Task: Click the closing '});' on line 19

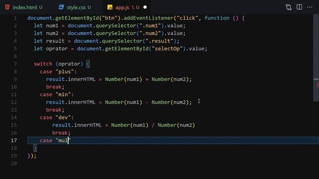Action: [32, 156]
